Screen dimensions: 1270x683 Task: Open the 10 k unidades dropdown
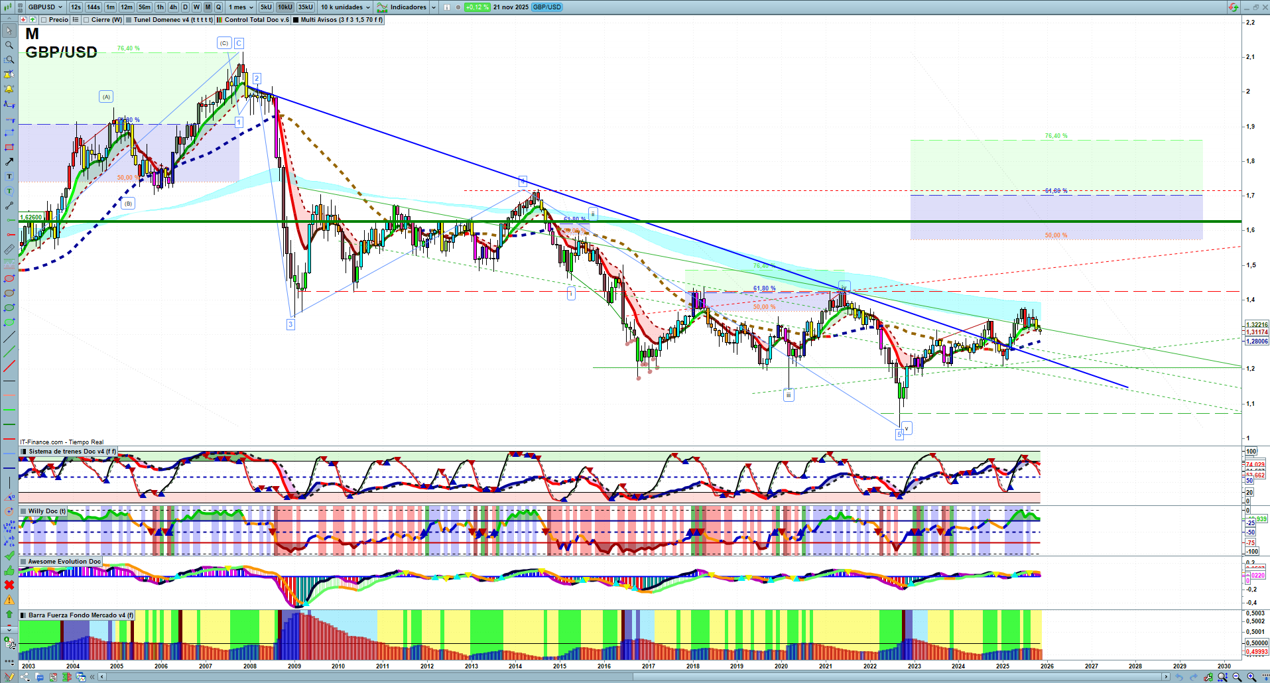(x=346, y=7)
